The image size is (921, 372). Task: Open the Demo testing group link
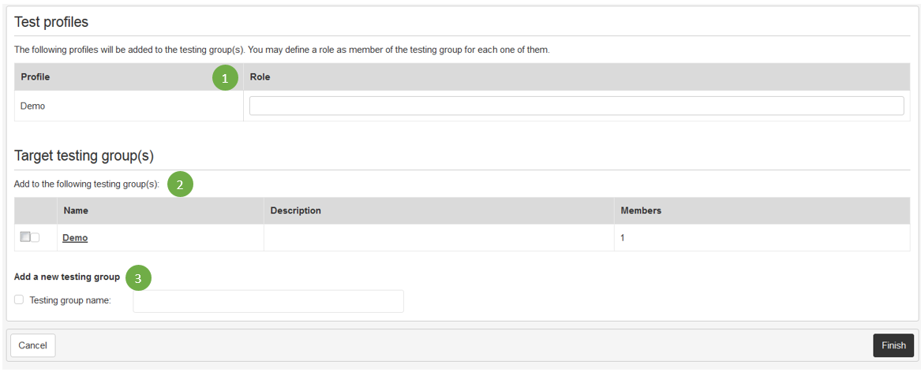[75, 237]
